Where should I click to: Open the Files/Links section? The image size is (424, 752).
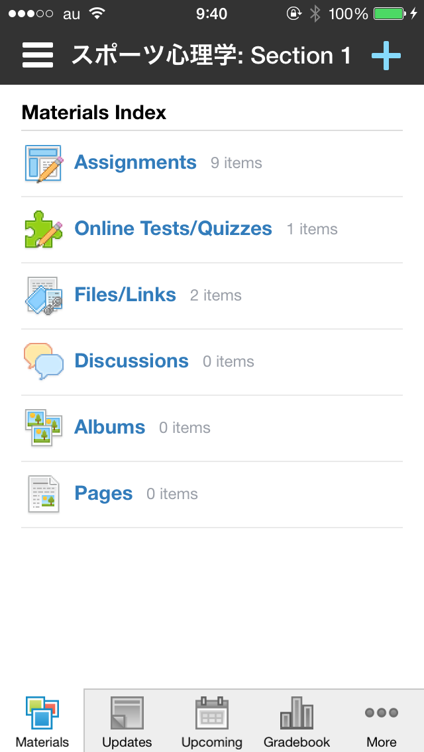coord(125,295)
